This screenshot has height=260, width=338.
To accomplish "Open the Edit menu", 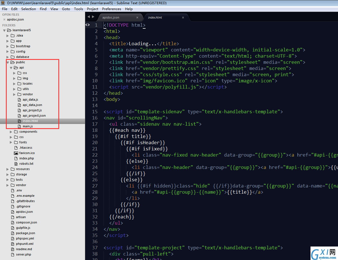I will 14,9.
